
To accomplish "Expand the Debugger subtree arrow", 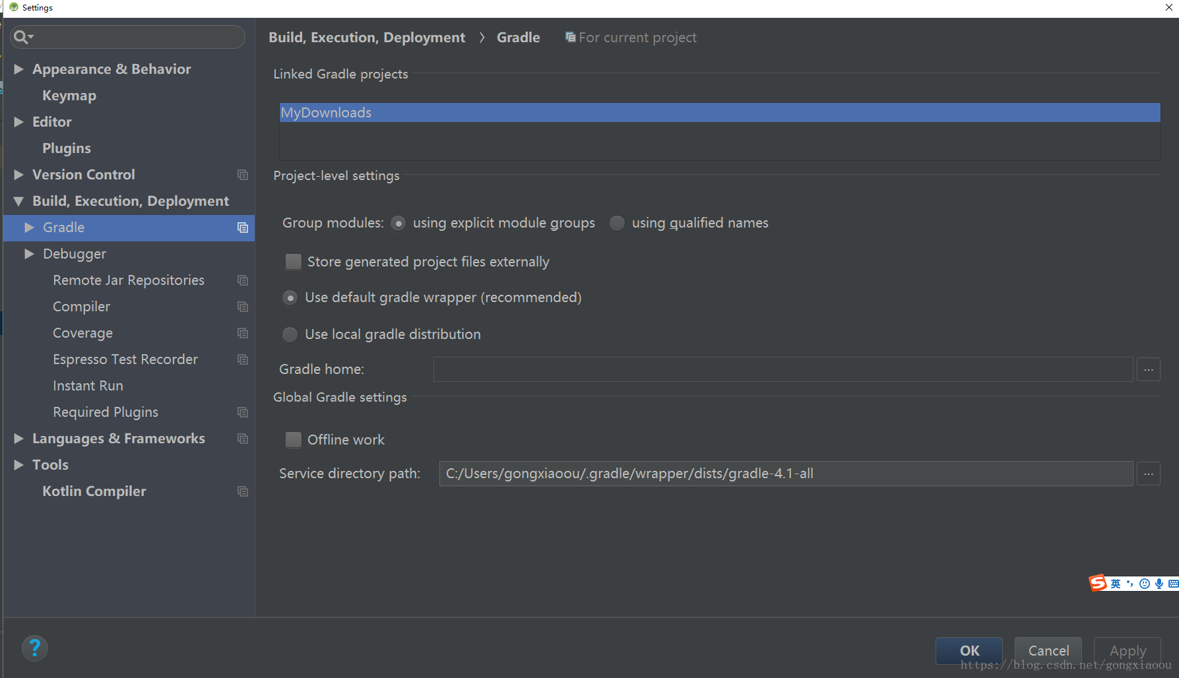I will point(30,254).
